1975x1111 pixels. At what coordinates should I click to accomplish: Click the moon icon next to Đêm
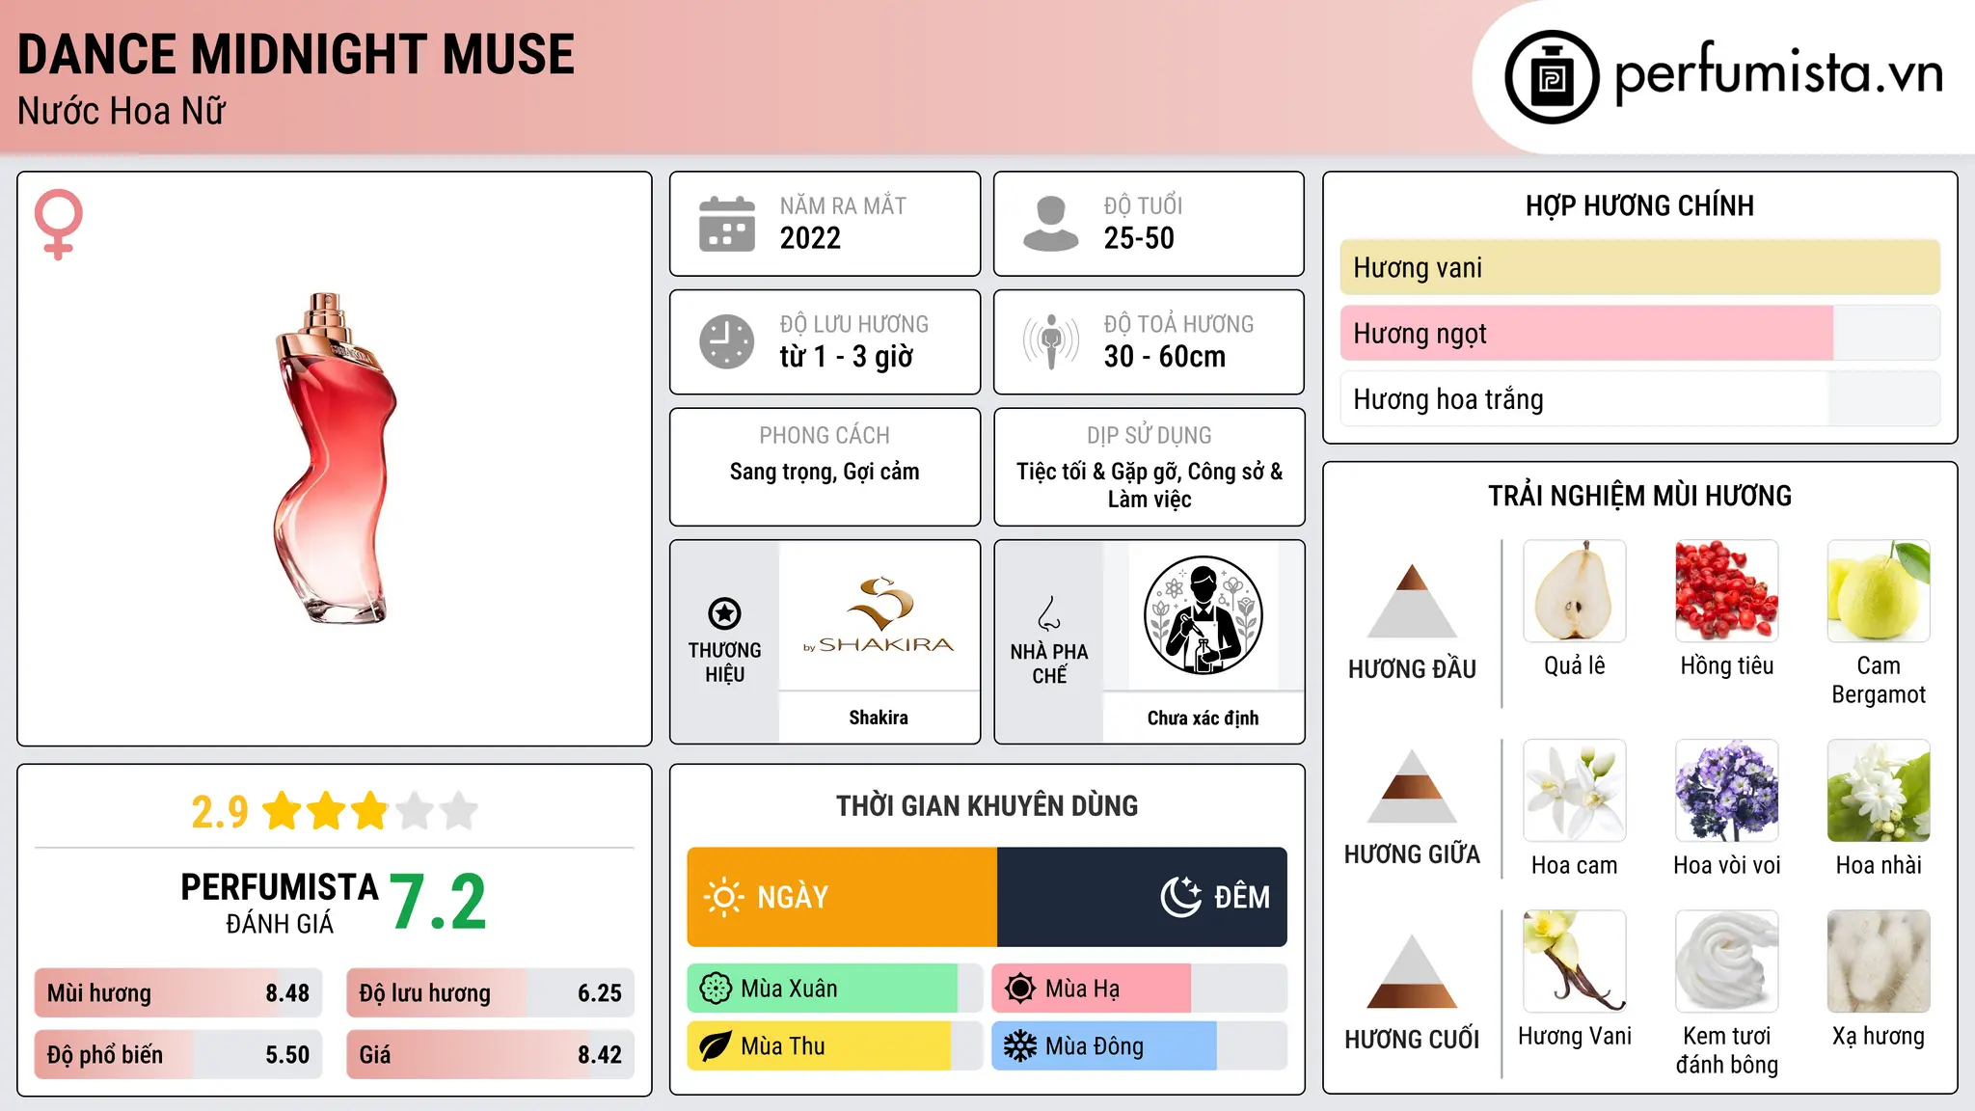[1180, 897]
